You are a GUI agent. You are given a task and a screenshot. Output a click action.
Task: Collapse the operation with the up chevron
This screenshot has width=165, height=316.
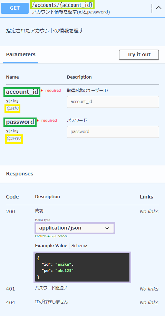pos(159,8)
